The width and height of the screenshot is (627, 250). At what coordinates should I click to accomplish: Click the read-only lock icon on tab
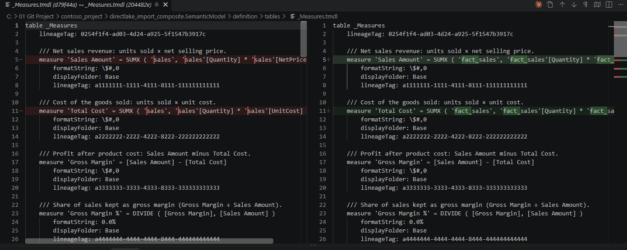pos(156,4)
